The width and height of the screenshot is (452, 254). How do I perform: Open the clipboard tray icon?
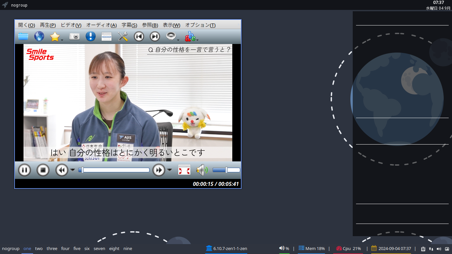[423, 249]
